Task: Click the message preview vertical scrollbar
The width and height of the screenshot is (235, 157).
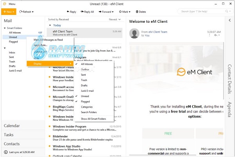Action: 224,71
